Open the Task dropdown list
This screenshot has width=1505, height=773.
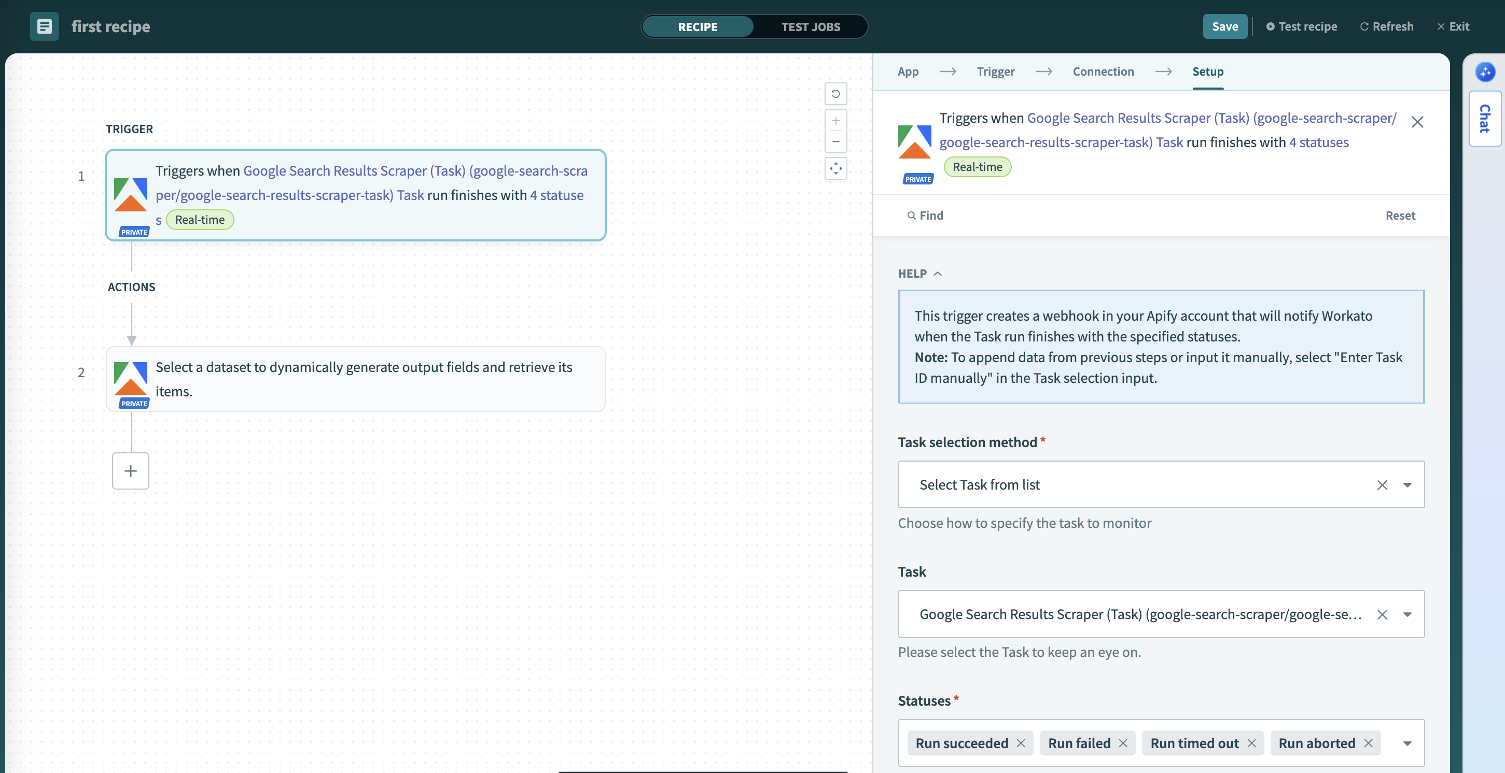point(1408,614)
